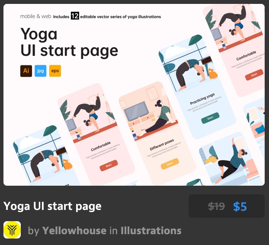Click the orange eps format badge
269x245 pixels.
pyautogui.click(x=55, y=71)
